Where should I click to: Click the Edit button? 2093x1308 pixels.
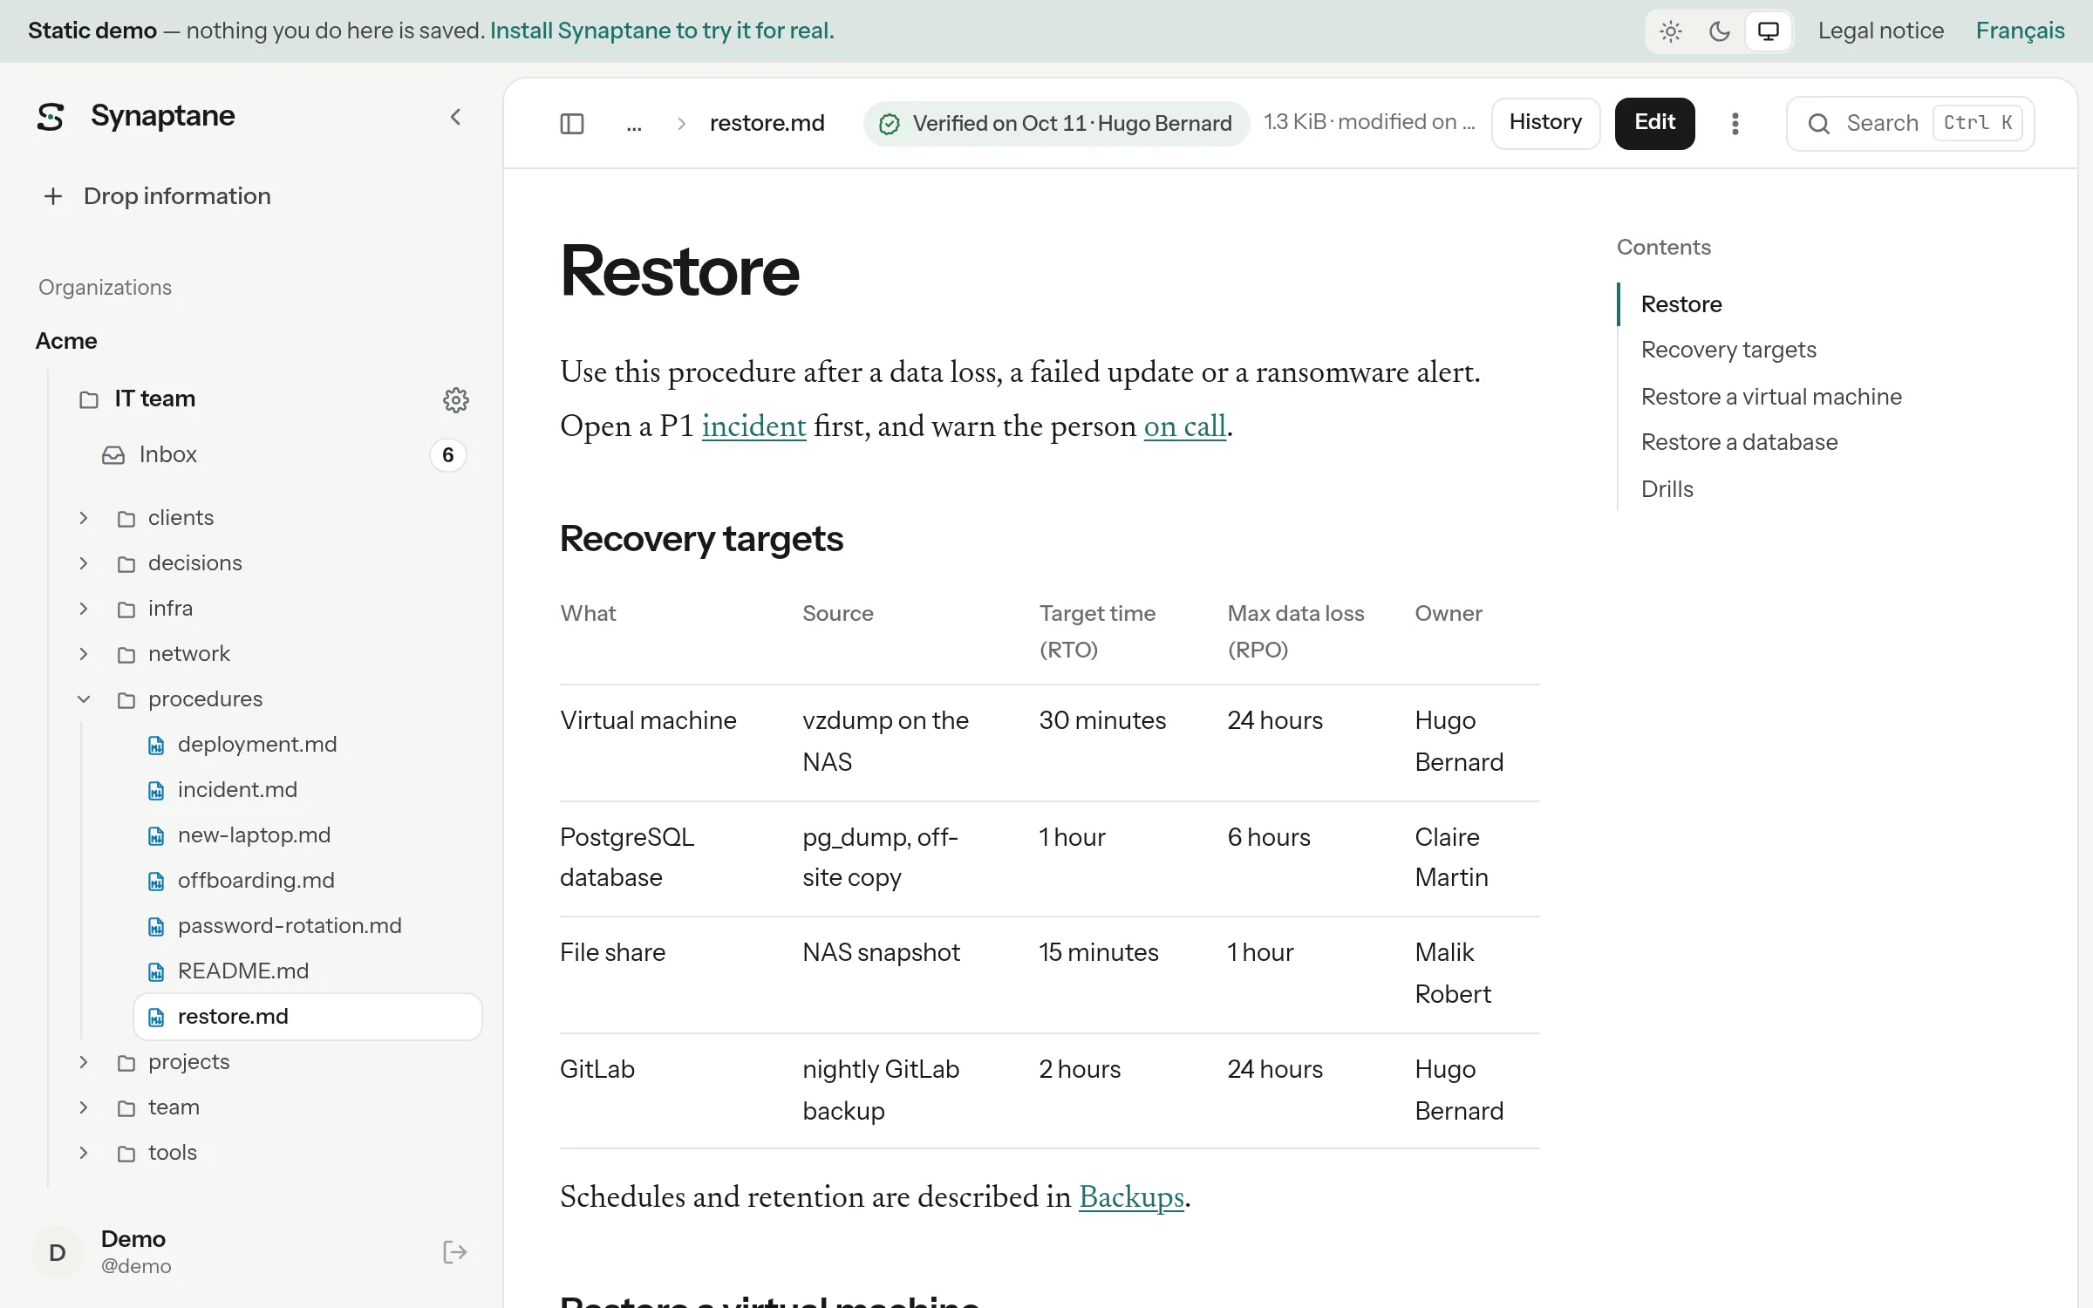tap(1654, 123)
